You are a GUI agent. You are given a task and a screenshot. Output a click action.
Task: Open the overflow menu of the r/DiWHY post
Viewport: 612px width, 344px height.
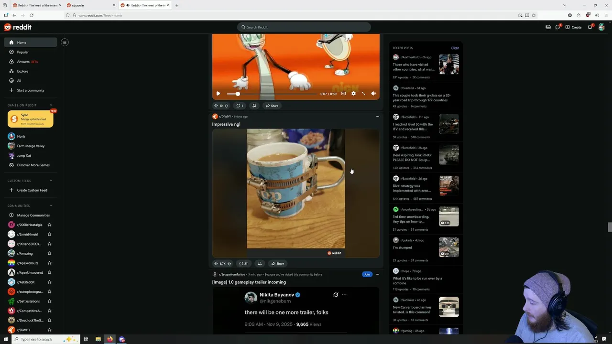tap(377, 117)
